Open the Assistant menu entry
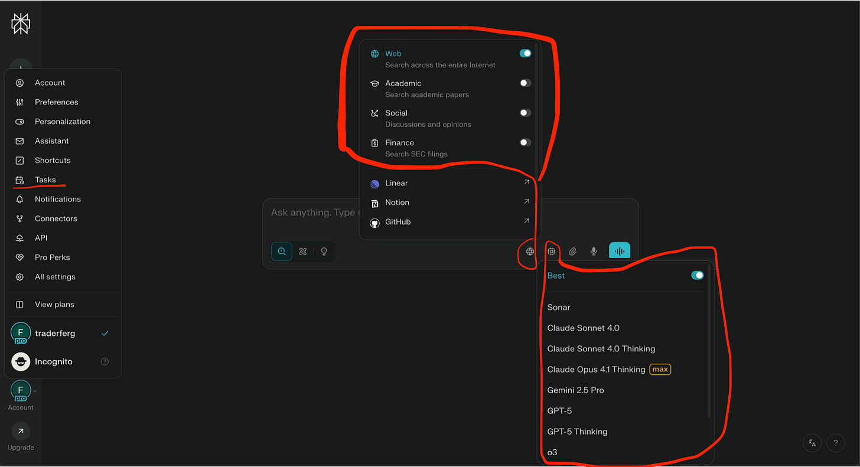The width and height of the screenshot is (860, 467). 63,141
